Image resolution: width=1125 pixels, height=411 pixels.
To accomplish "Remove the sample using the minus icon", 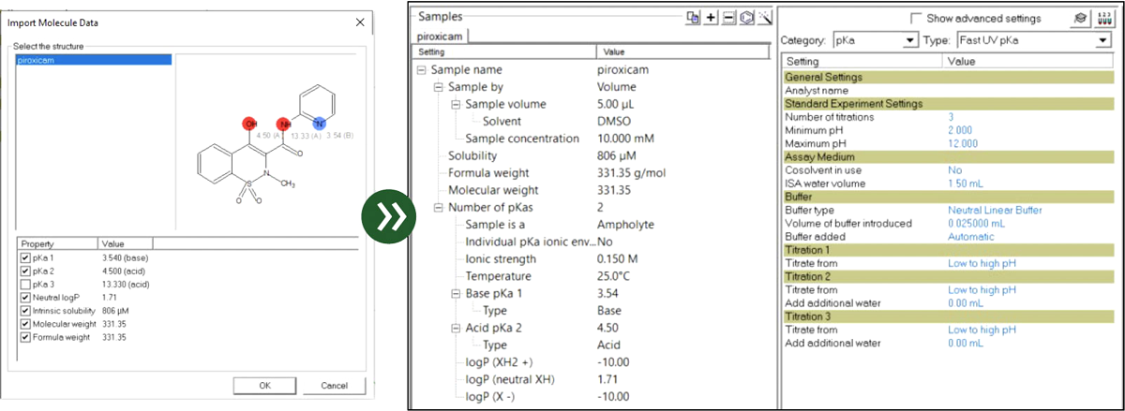I will tap(728, 17).
